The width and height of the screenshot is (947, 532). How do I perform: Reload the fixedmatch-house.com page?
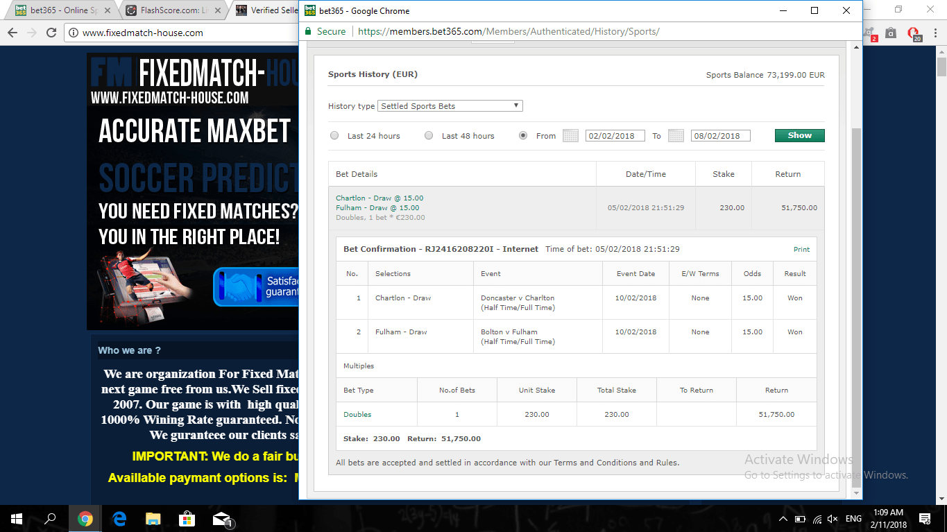pos(51,33)
